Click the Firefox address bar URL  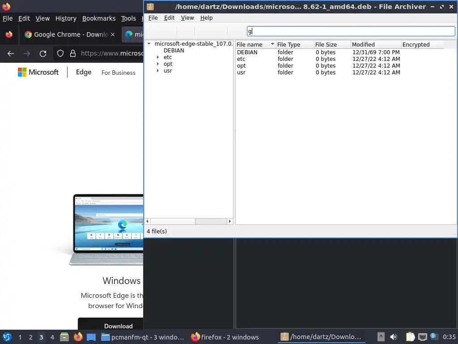coord(112,54)
